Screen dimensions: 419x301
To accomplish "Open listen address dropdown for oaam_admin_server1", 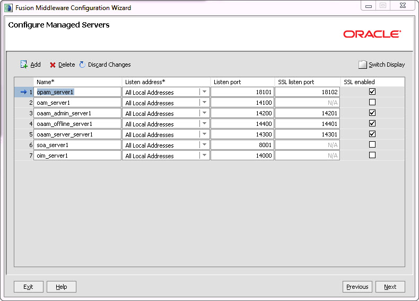I will (x=204, y=113).
